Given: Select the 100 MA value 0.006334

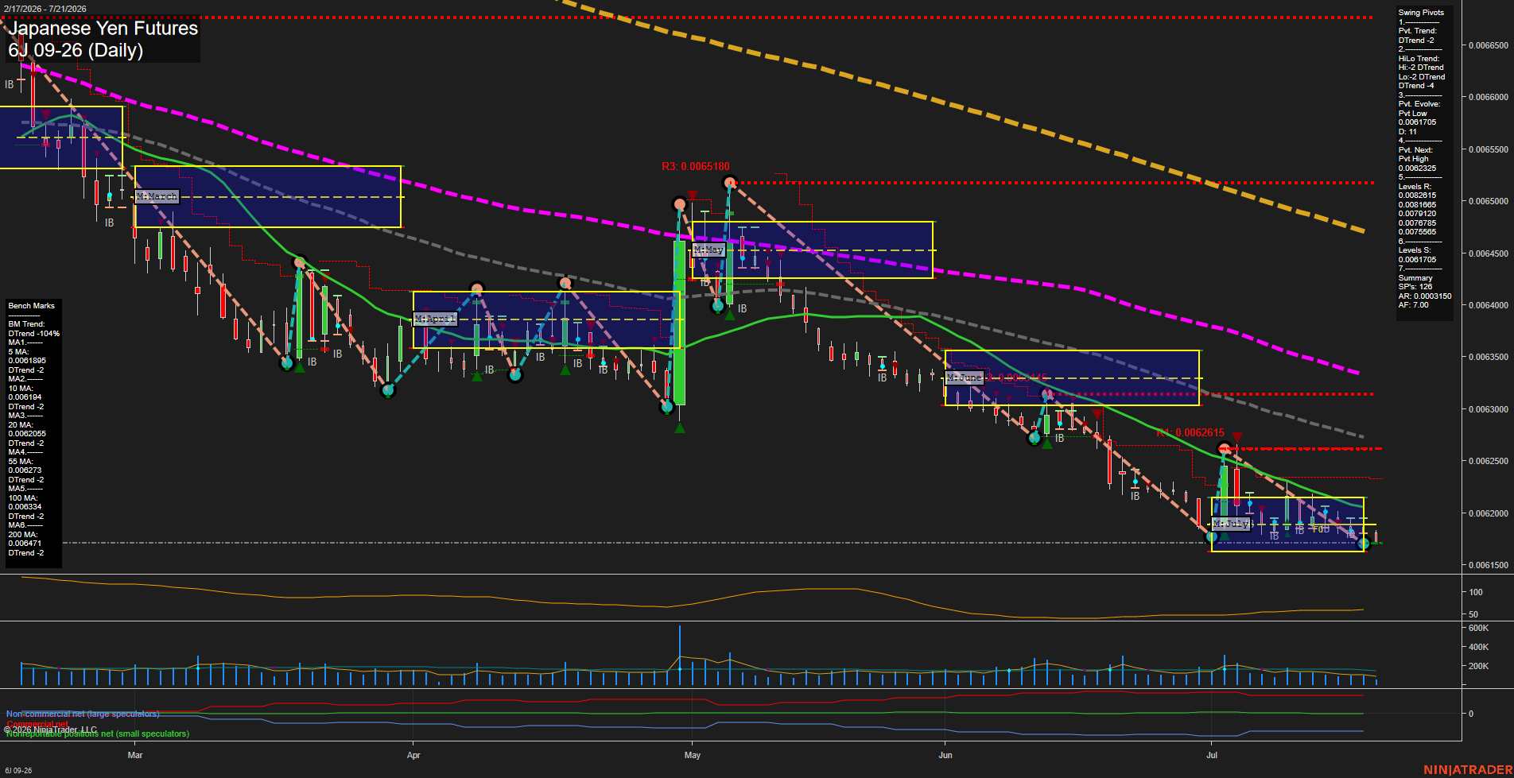Looking at the screenshot, I should click(25, 507).
